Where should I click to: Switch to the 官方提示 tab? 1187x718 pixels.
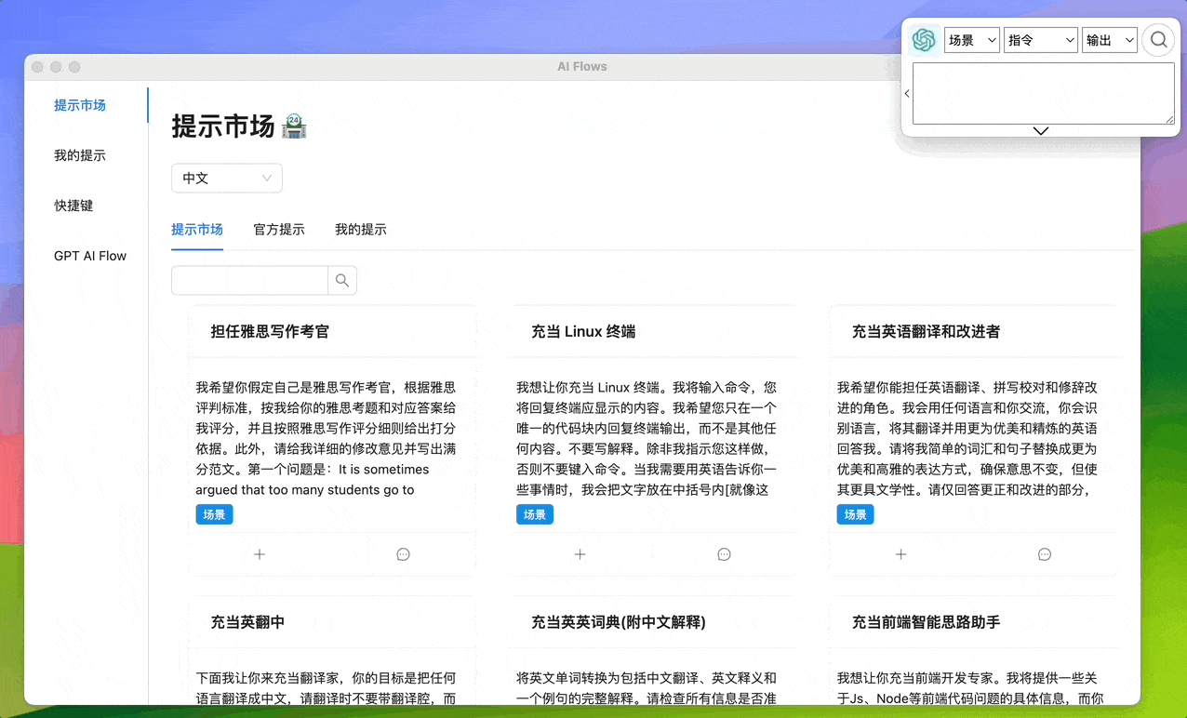tap(279, 229)
